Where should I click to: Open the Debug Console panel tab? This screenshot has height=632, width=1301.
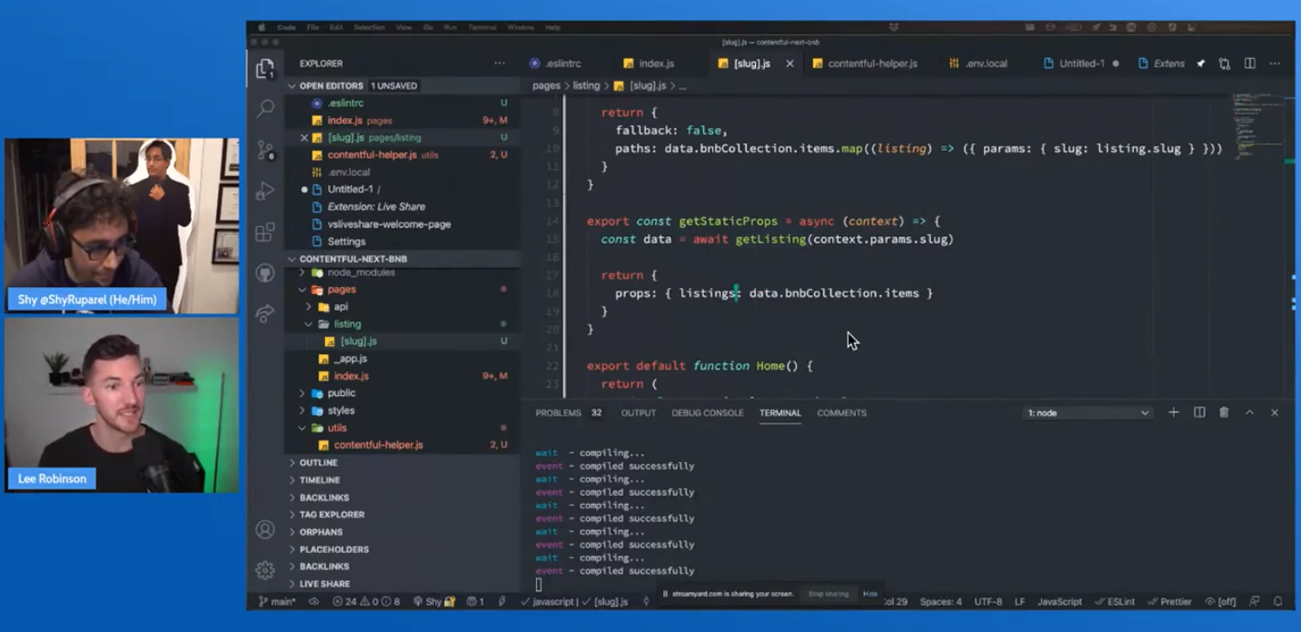pos(707,413)
